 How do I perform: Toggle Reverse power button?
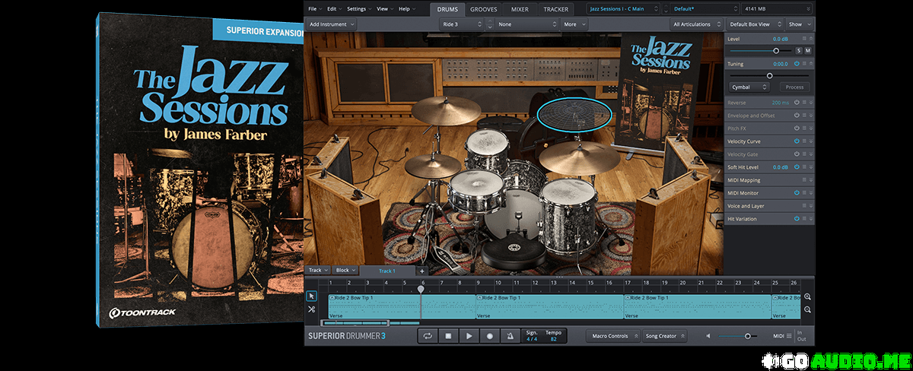[x=797, y=103]
